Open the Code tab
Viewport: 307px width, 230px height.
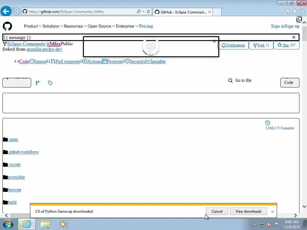point(22,61)
